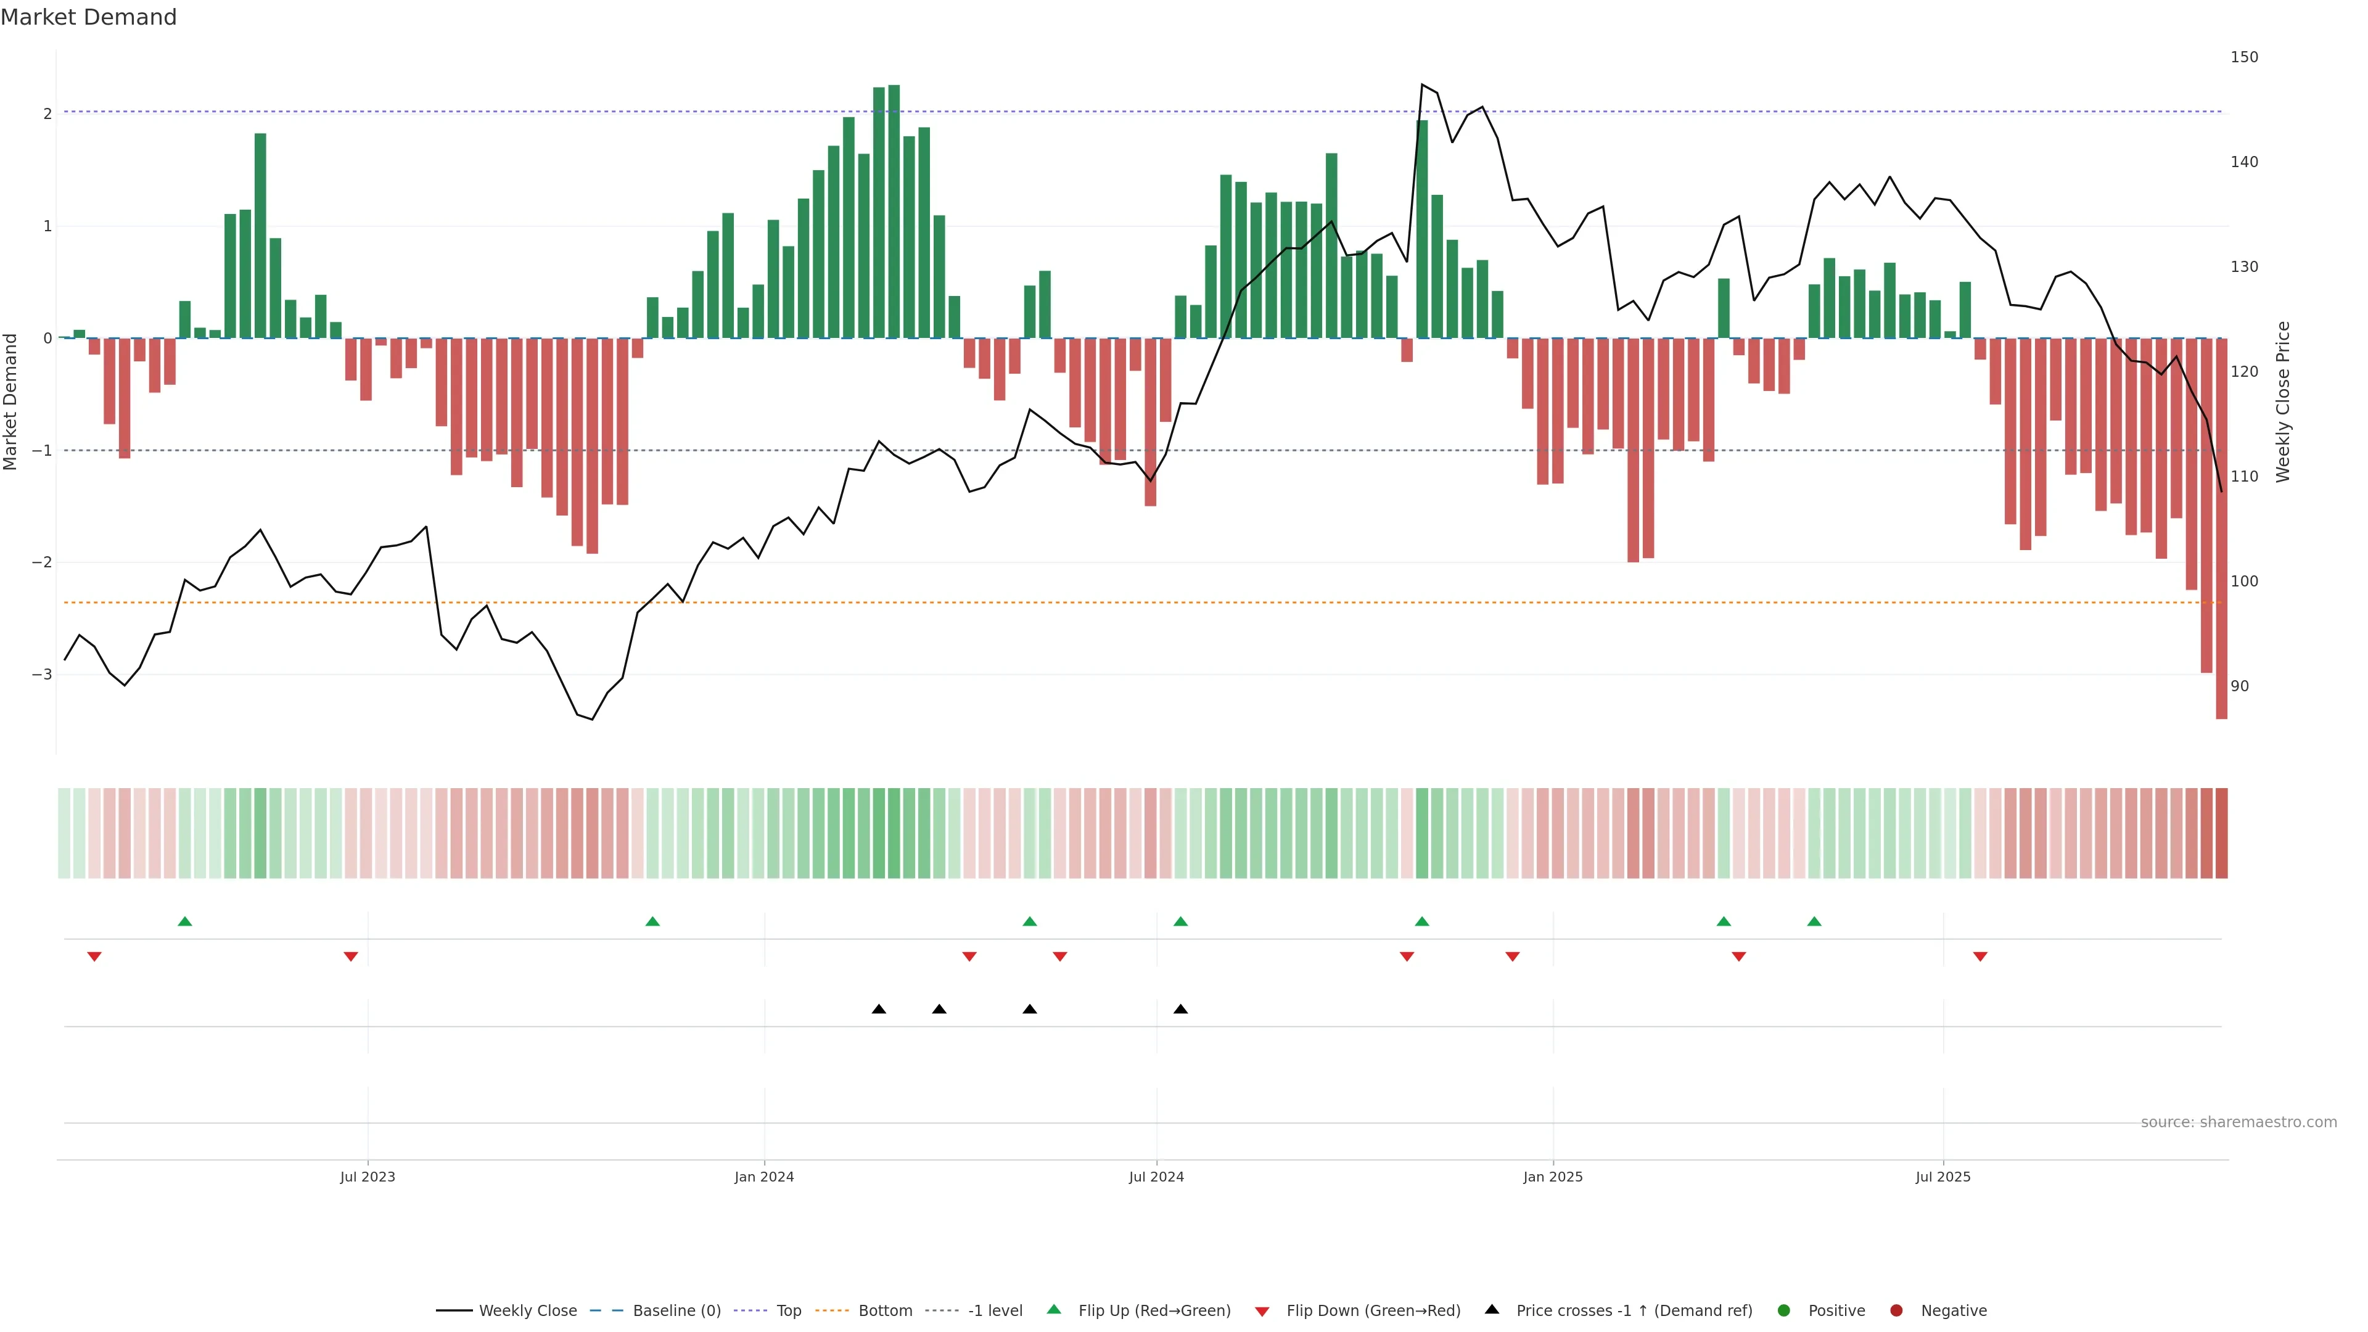Click green Flip Up triangle in legend
Screen dimensions: 2368x1332
pyautogui.click(x=1054, y=1309)
